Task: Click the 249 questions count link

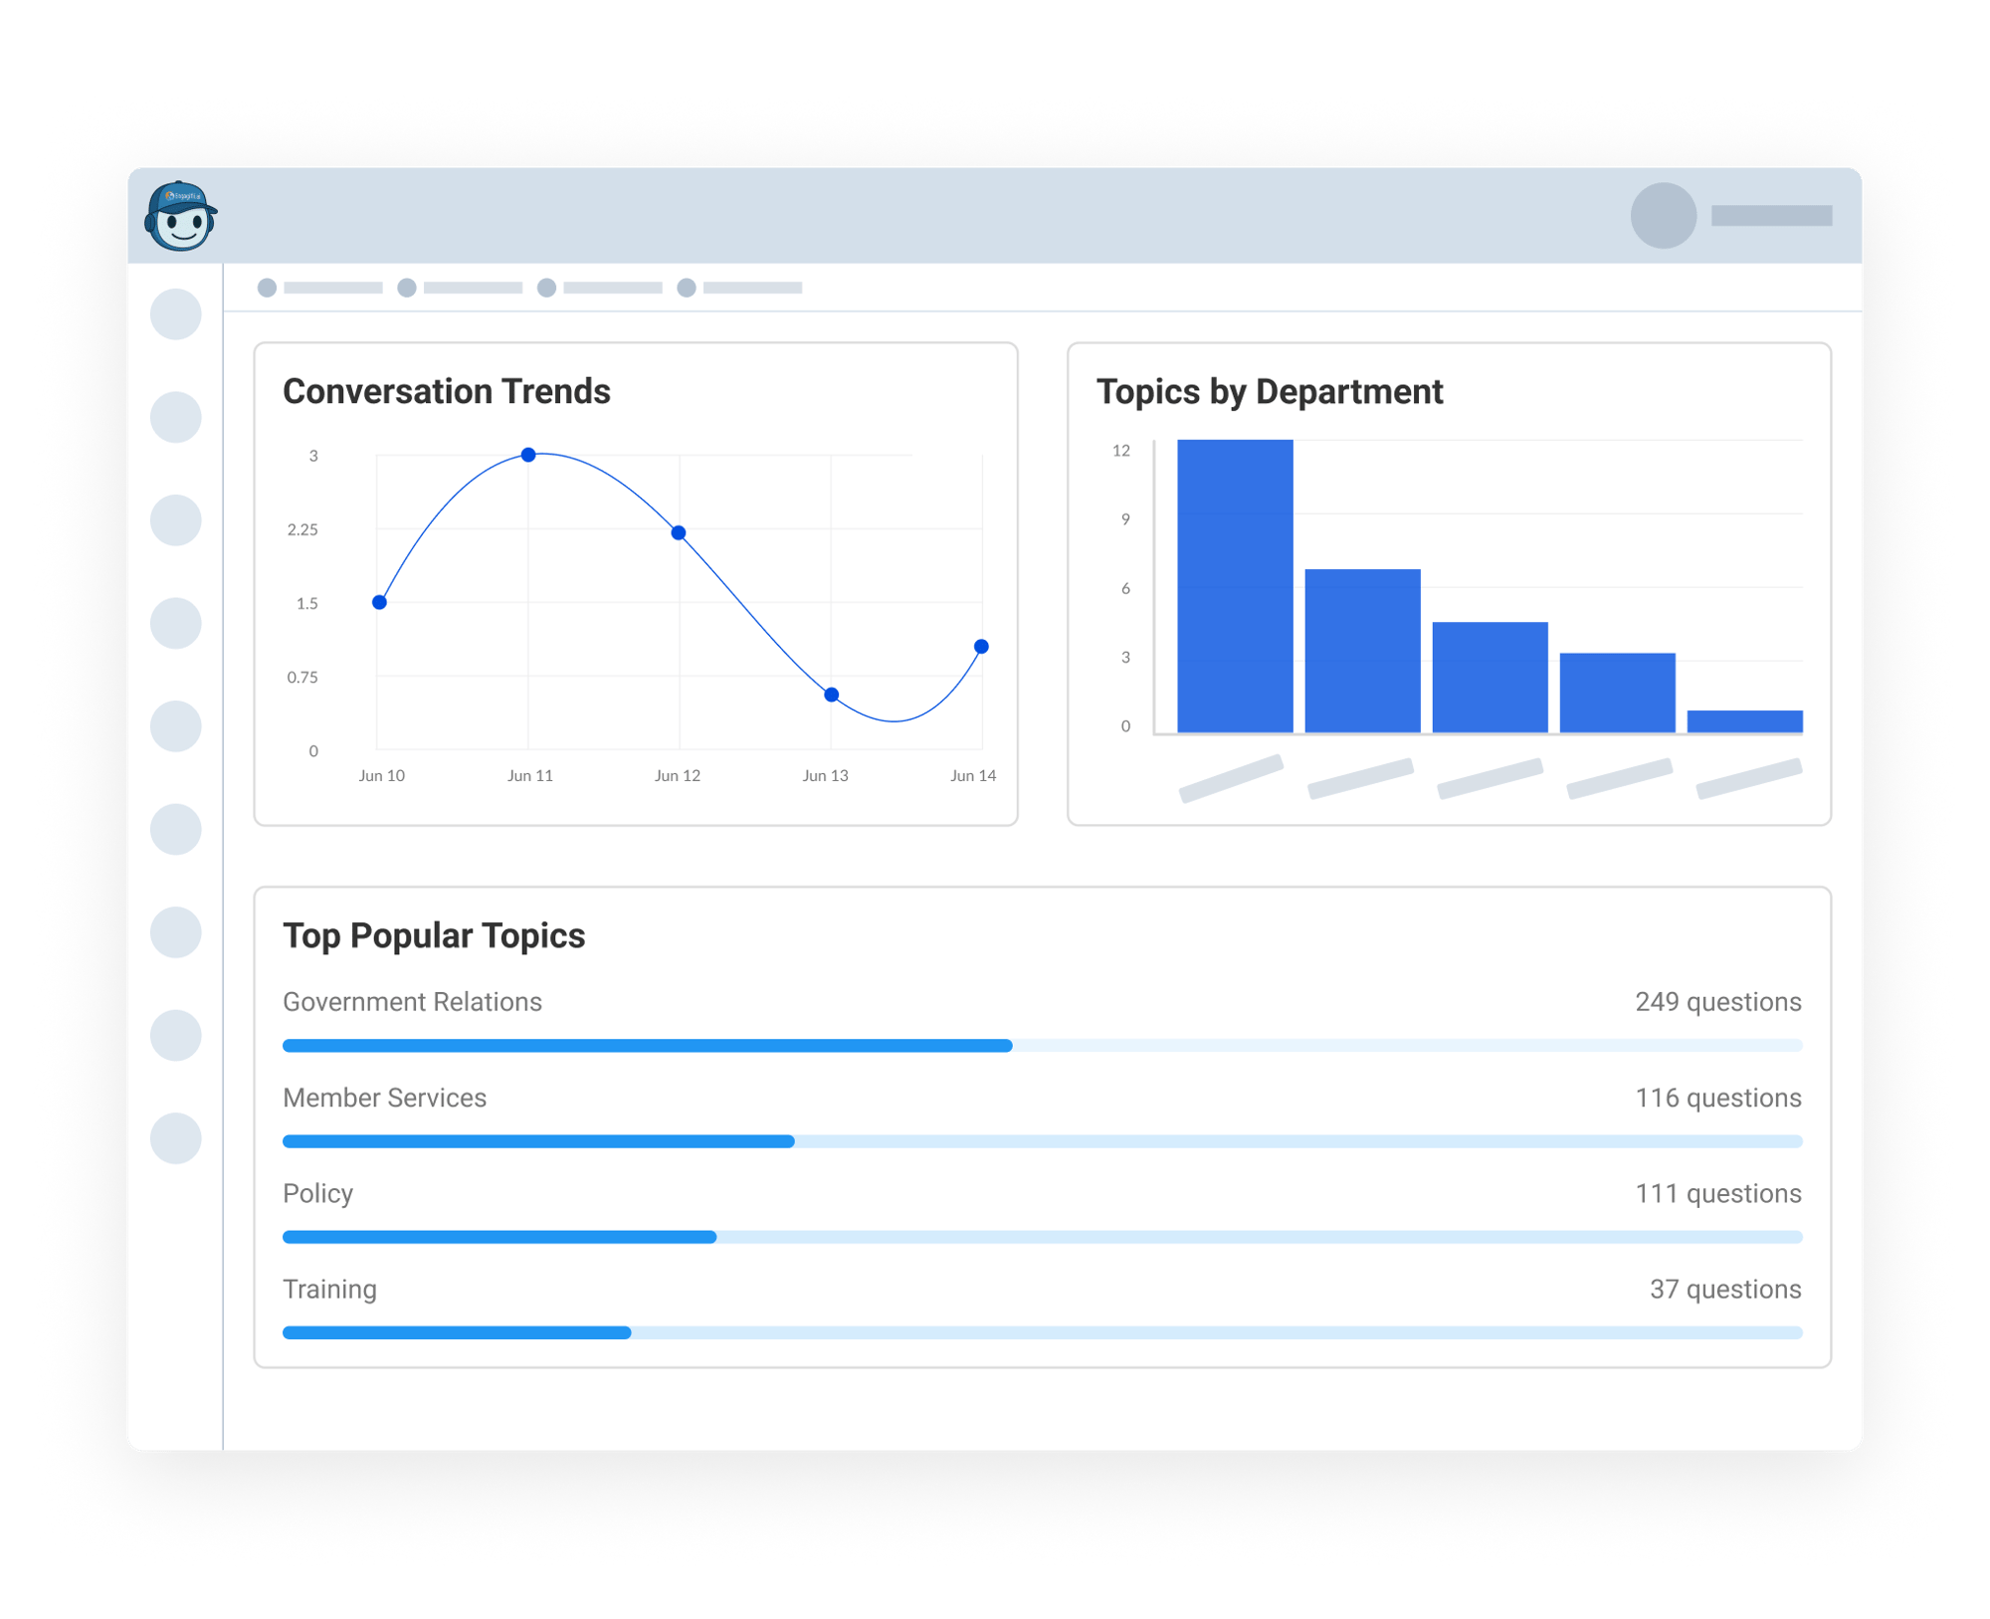Action: (1718, 1002)
